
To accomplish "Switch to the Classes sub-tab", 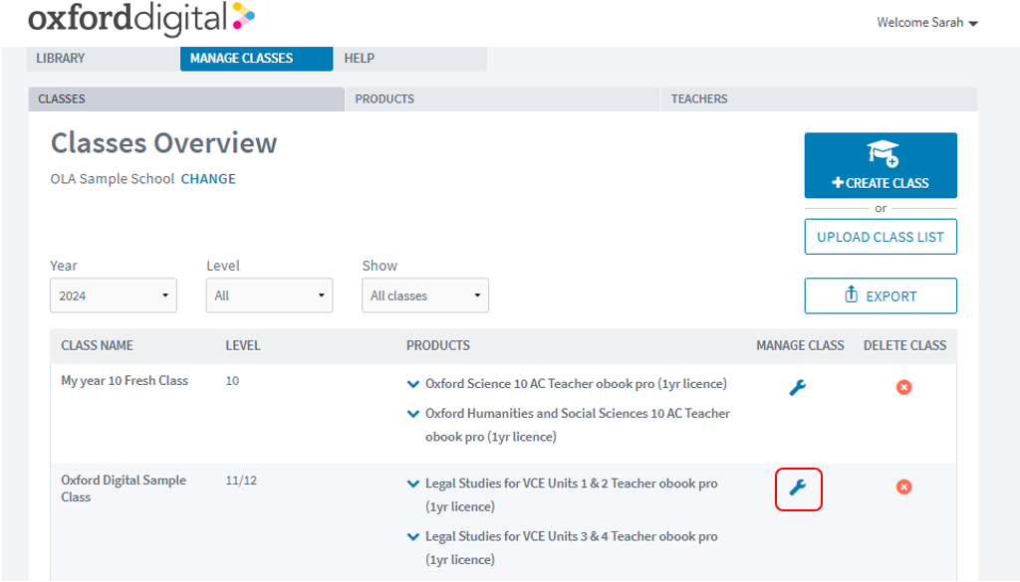I will click(x=186, y=99).
